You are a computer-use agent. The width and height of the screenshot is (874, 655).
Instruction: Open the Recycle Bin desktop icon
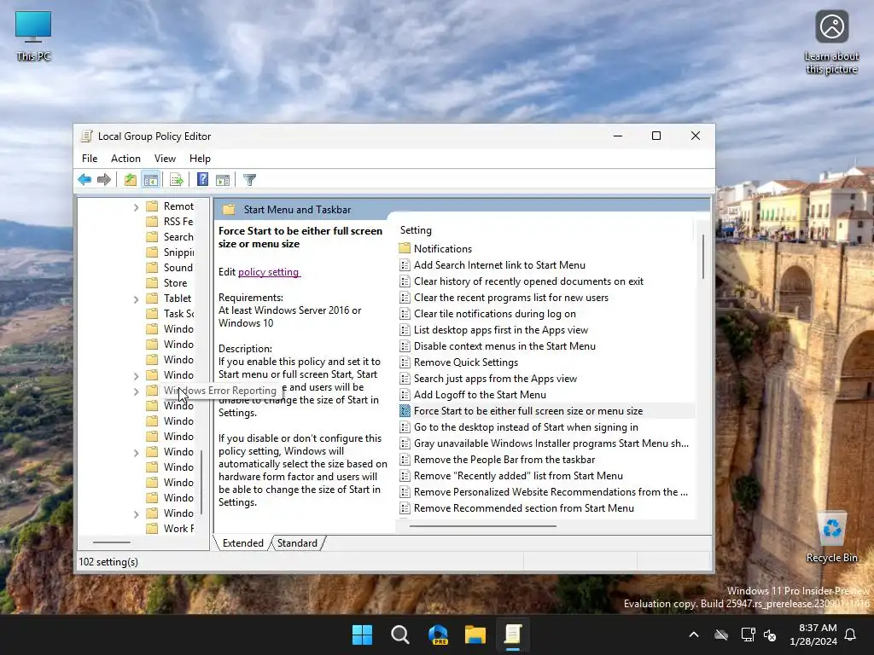pos(831,537)
